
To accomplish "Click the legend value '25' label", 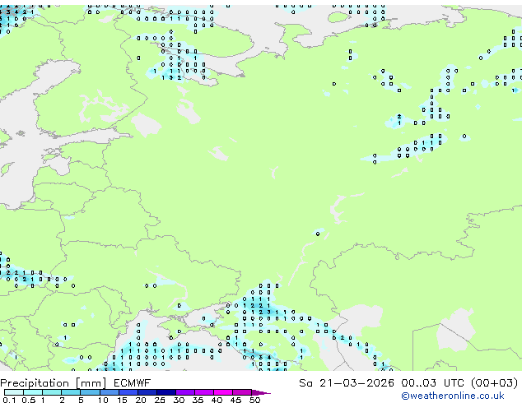I will [160, 400].
